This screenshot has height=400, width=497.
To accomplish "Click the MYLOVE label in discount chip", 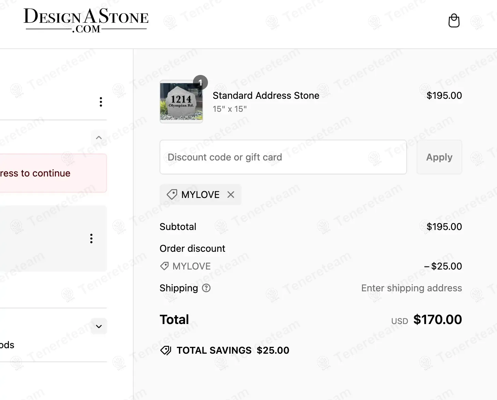I will (200, 195).
